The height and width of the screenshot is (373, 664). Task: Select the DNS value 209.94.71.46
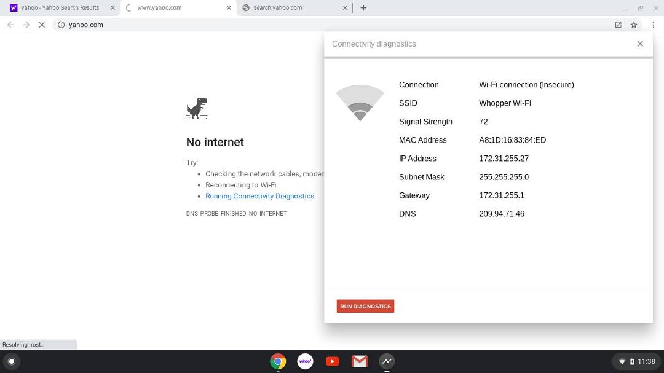tap(502, 214)
